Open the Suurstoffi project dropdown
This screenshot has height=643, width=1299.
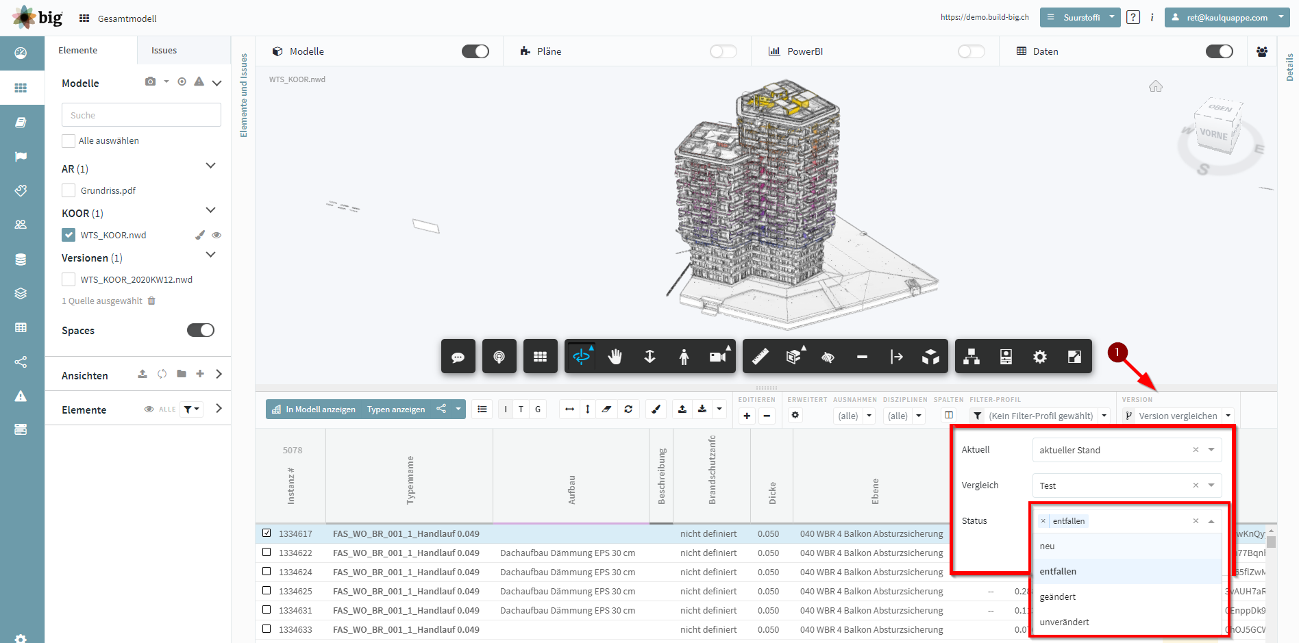[x=1080, y=17]
